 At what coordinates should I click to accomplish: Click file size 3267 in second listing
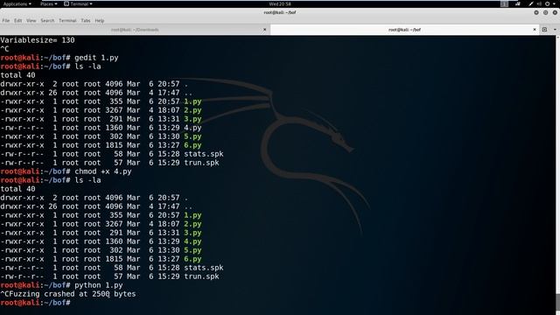114,224
